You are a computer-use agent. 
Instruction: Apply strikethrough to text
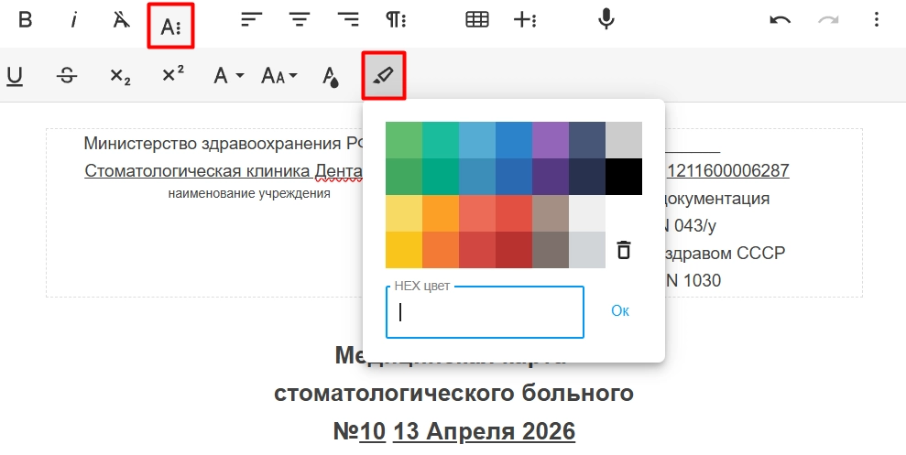[67, 76]
